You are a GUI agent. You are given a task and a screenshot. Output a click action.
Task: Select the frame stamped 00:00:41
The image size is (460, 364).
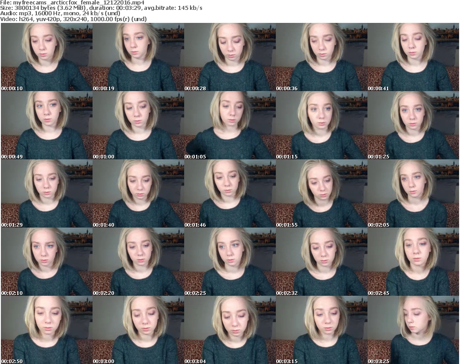[x=413, y=57]
